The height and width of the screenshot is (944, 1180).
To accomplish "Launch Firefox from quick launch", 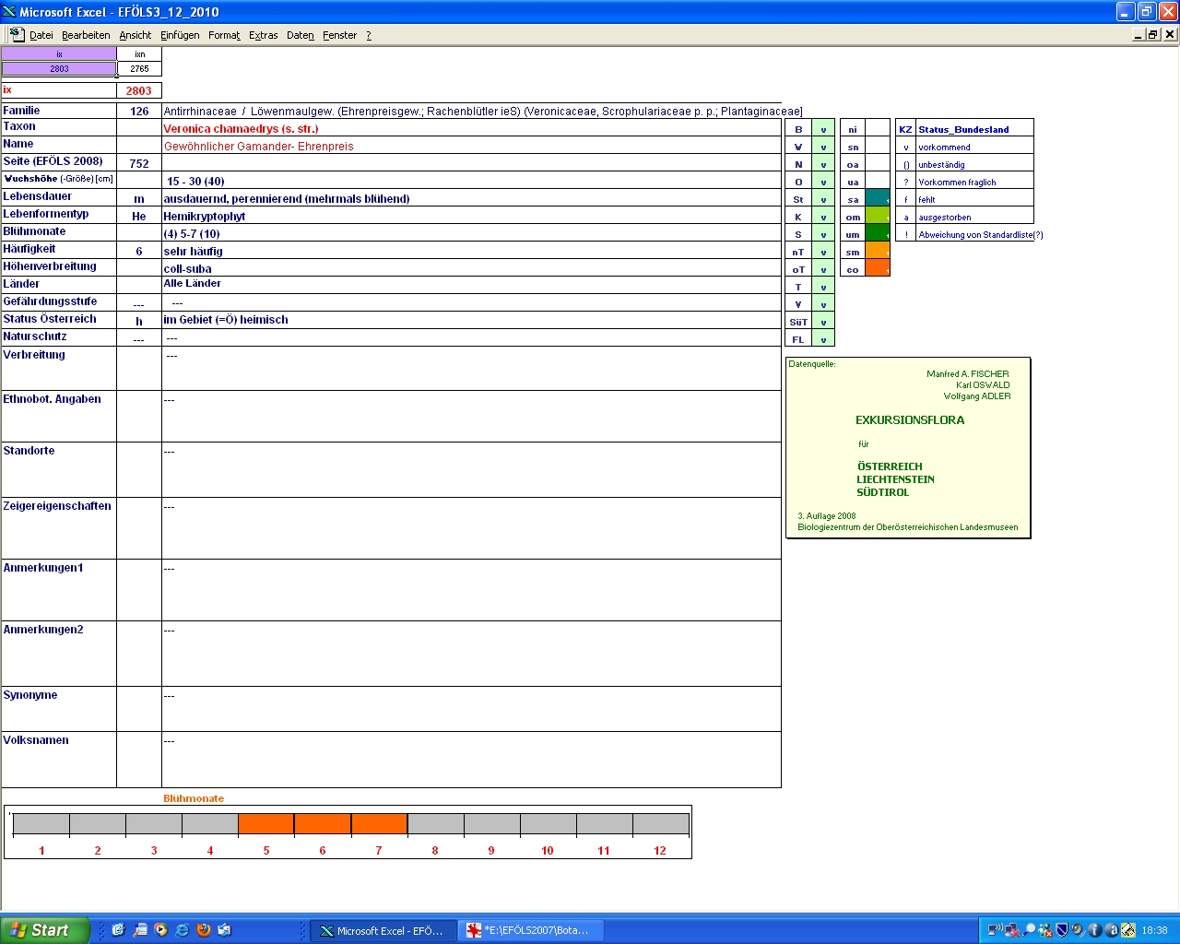I will tap(204, 930).
